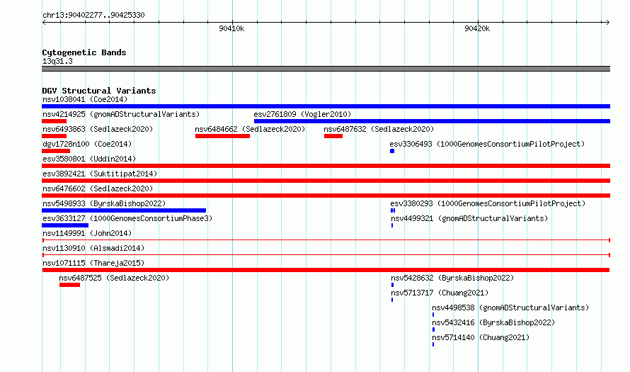The image size is (630, 372).
Task: Click the tiny blue nsv5714140 marker
Action: coord(433,344)
